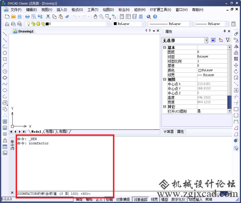Screen dimensions: 241x203
Task: Select the Zoom Window tool
Action: (x=108, y=17)
